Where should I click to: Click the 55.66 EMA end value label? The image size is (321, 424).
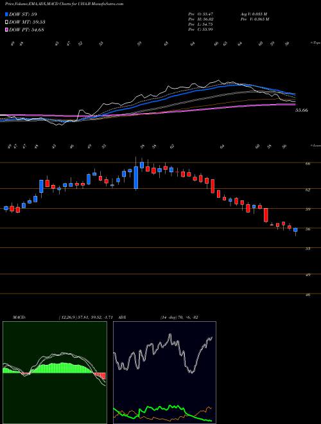tap(302, 110)
